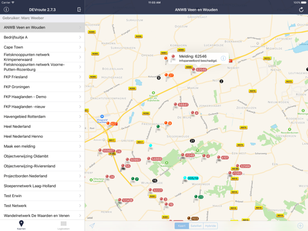Select orange pin labeled 9 near Frieschepalen
The width and height of the screenshot is (308, 231).
pyautogui.click(x=168, y=123)
